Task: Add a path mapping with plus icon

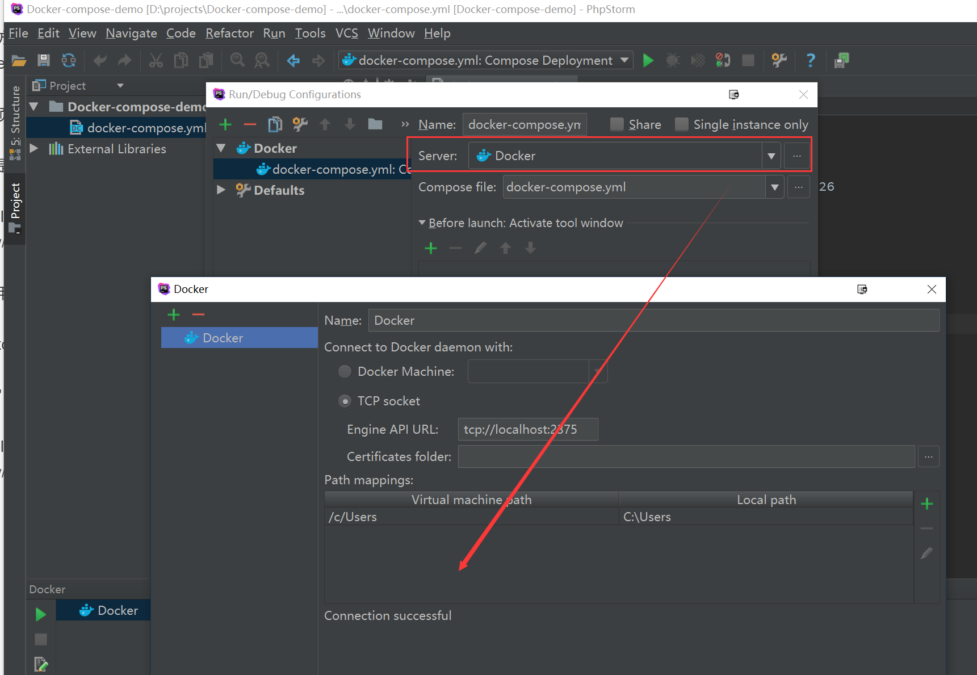Action: (926, 504)
